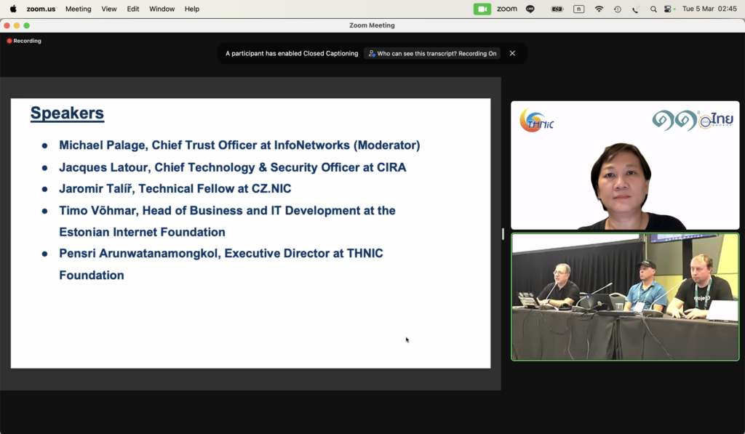Screen dimensions: 745x434
Task: Select the THNIC speaker video tile
Action: click(625, 165)
